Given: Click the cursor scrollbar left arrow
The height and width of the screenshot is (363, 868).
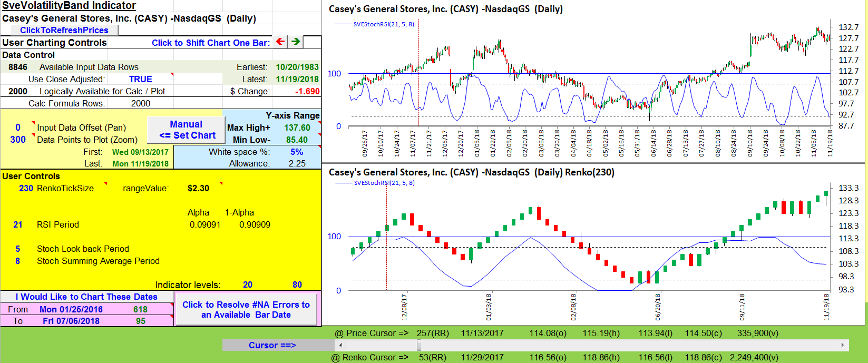Looking at the screenshot, I should [x=340, y=345].
